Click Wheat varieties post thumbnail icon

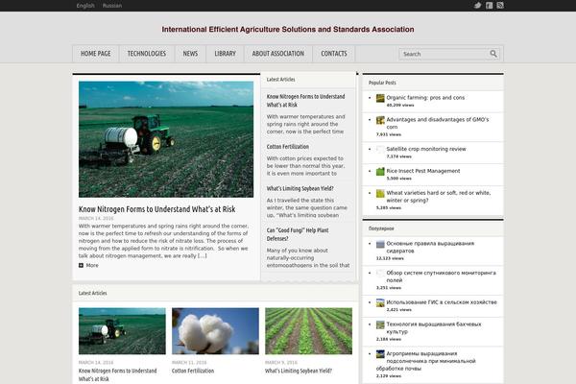click(x=380, y=193)
